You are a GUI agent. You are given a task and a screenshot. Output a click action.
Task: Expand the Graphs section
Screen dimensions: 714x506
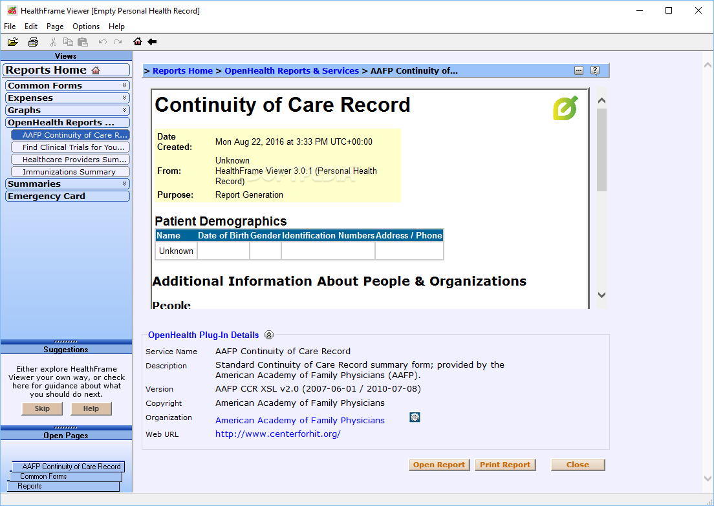tap(124, 110)
